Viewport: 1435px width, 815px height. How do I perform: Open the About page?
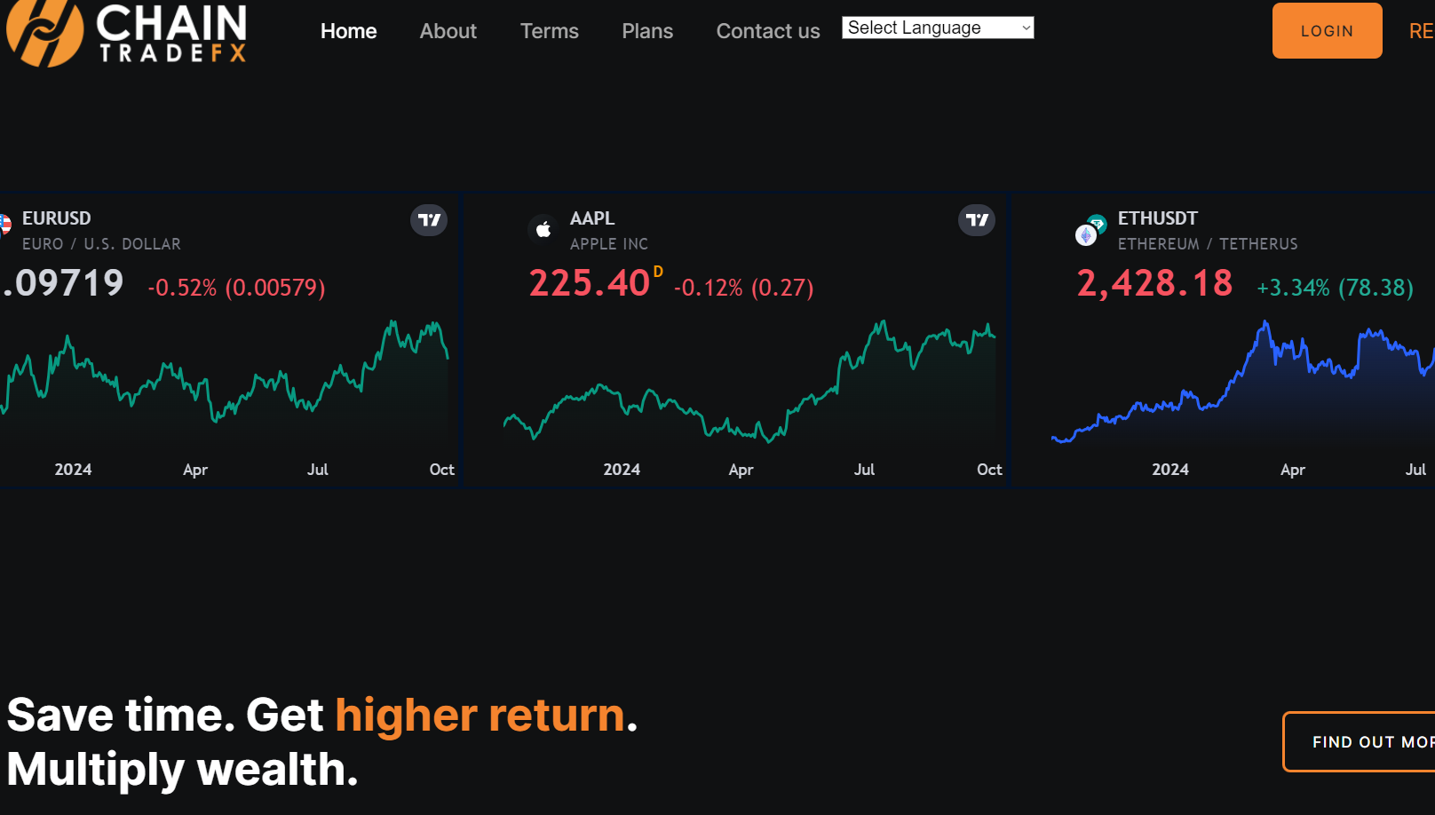(x=448, y=31)
